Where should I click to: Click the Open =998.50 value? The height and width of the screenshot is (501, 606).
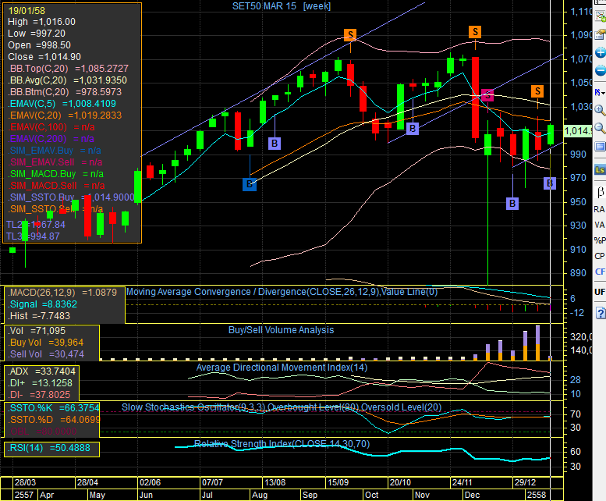coord(39,45)
